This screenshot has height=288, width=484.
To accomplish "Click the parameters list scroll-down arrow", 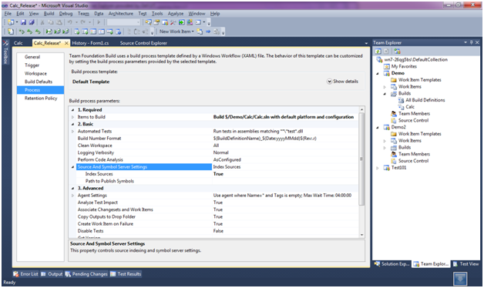I will coord(361,235).
